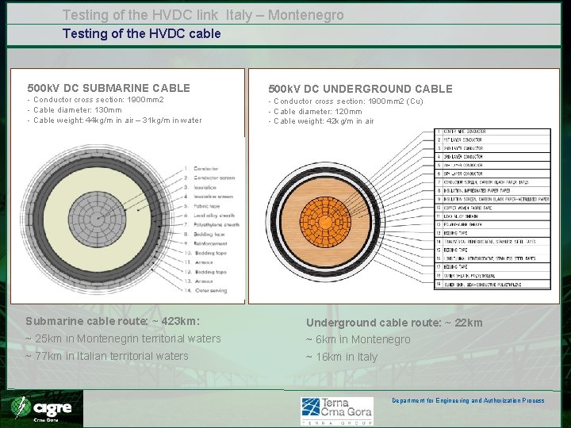This screenshot has height=428, width=571.
Task: Click submarine legend item '9. Reinforcement'
Action: coord(205,243)
